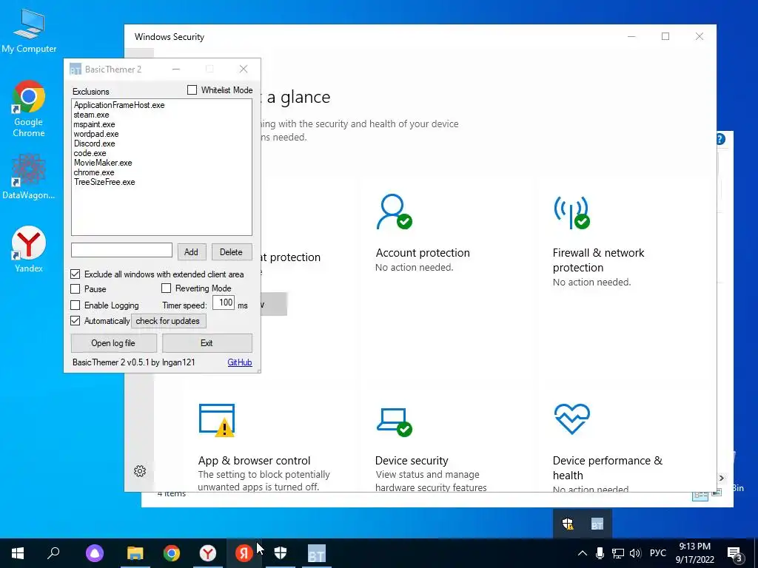Enable Whitelist Mode checkbox

(192, 89)
